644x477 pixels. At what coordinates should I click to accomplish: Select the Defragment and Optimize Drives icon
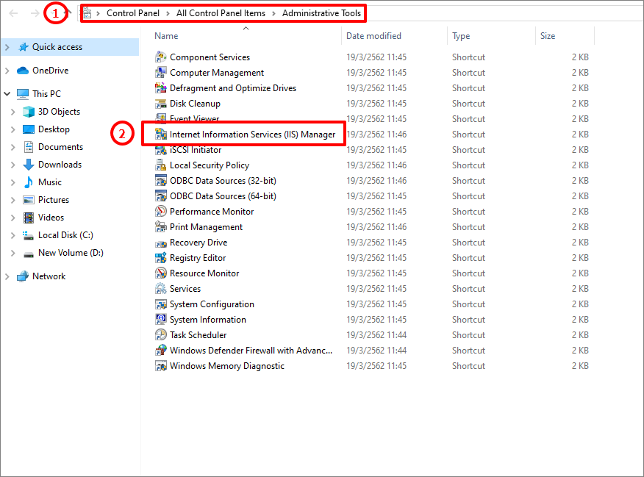[160, 88]
